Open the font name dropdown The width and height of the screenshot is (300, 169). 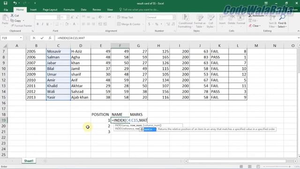pyautogui.click(x=58, y=17)
